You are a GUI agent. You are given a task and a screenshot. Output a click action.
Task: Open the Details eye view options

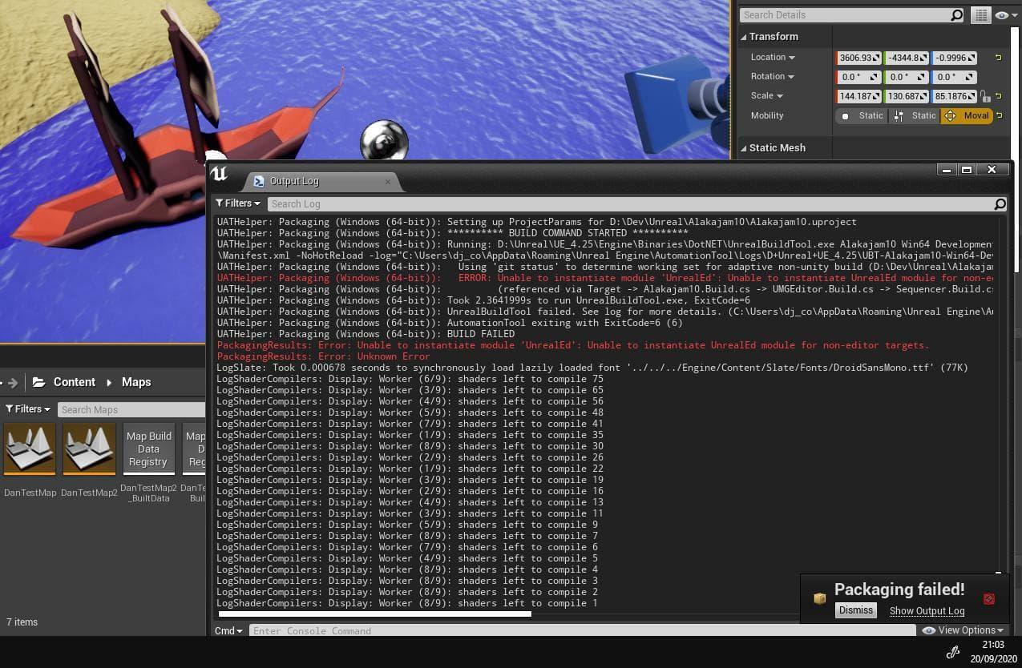[x=1005, y=15]
